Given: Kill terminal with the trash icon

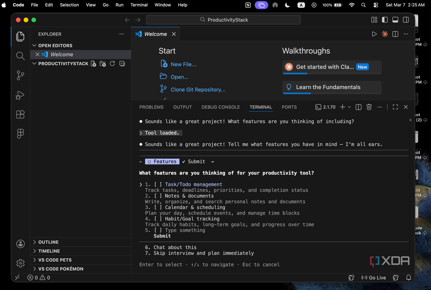Looking at the screenshot, I should pyautogui.click(x=369, y=107).
